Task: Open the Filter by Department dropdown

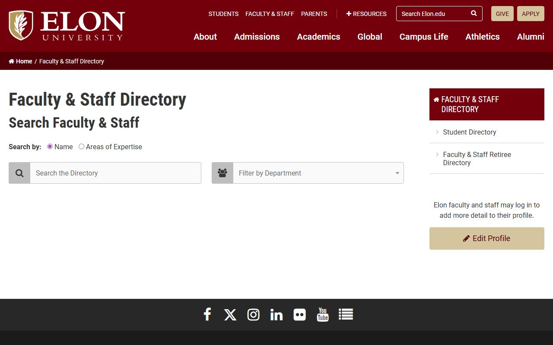Action: click(x=308, y=173)
